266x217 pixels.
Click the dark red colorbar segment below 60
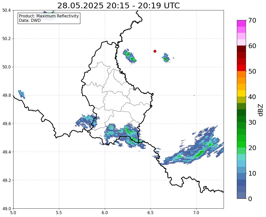pyautogui.click(x=241, y=49)
